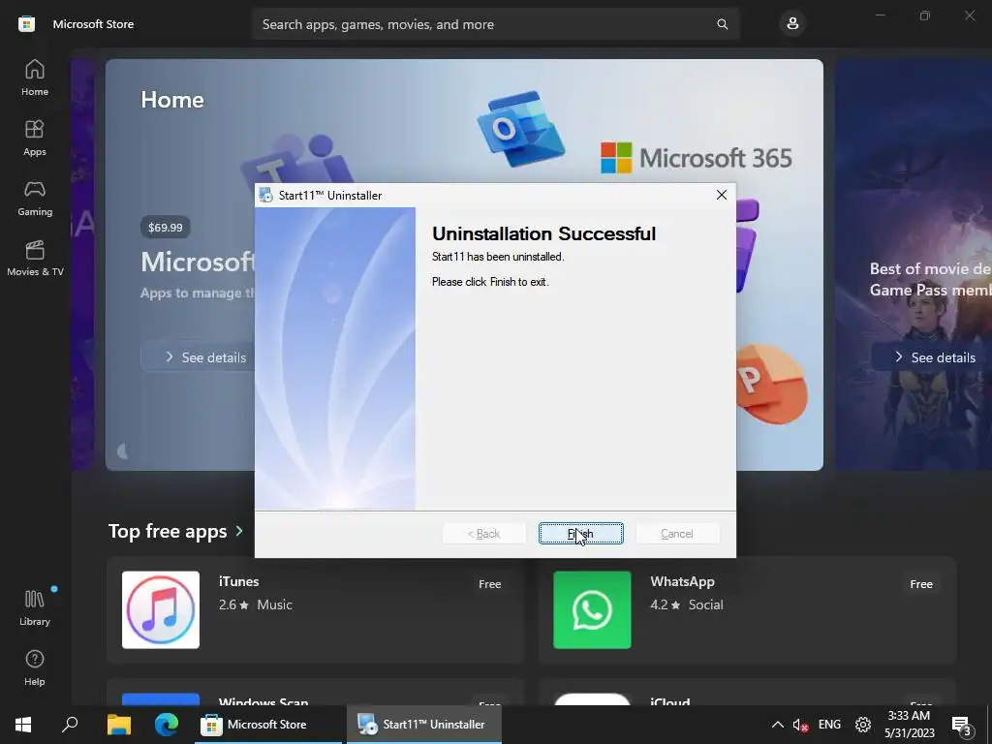Viewport: 992px width, 744px height.
Task: Open the iTunes app icon
Action: tap(161, 610)
